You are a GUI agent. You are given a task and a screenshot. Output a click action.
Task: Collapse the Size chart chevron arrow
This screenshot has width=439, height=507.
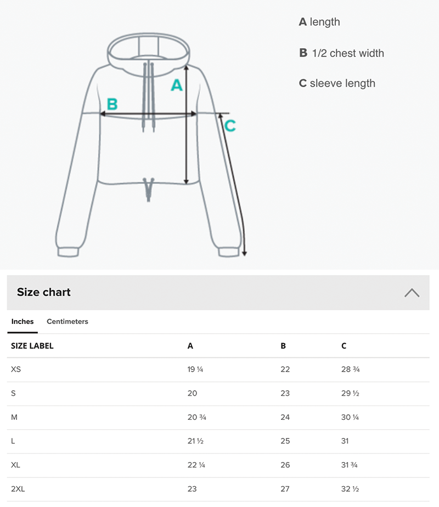(x=412, y=293)
